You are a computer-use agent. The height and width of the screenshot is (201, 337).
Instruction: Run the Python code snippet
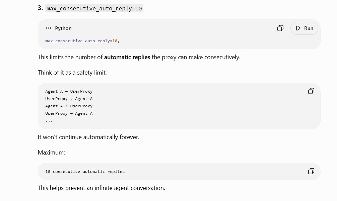point(304,28)
